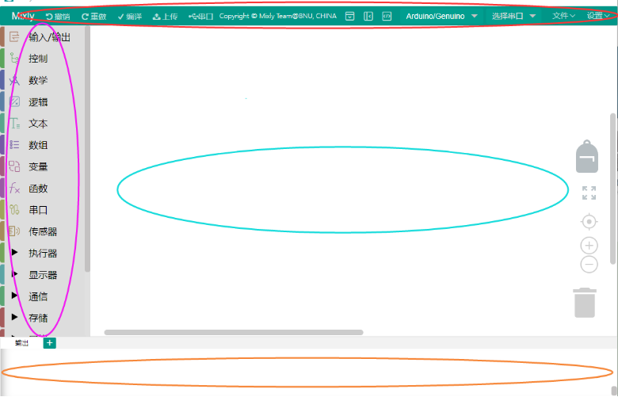Add a new tab with the plus button
The height and width of the screenshot is (397, 618).
pyautogui.click(x=49, y=343)
